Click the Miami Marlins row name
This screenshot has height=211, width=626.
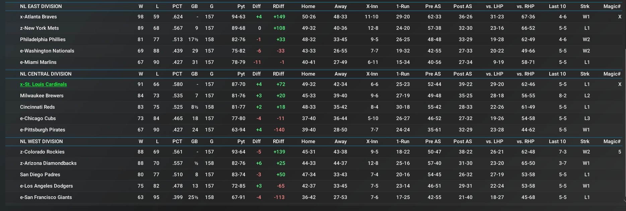[38, 62]
